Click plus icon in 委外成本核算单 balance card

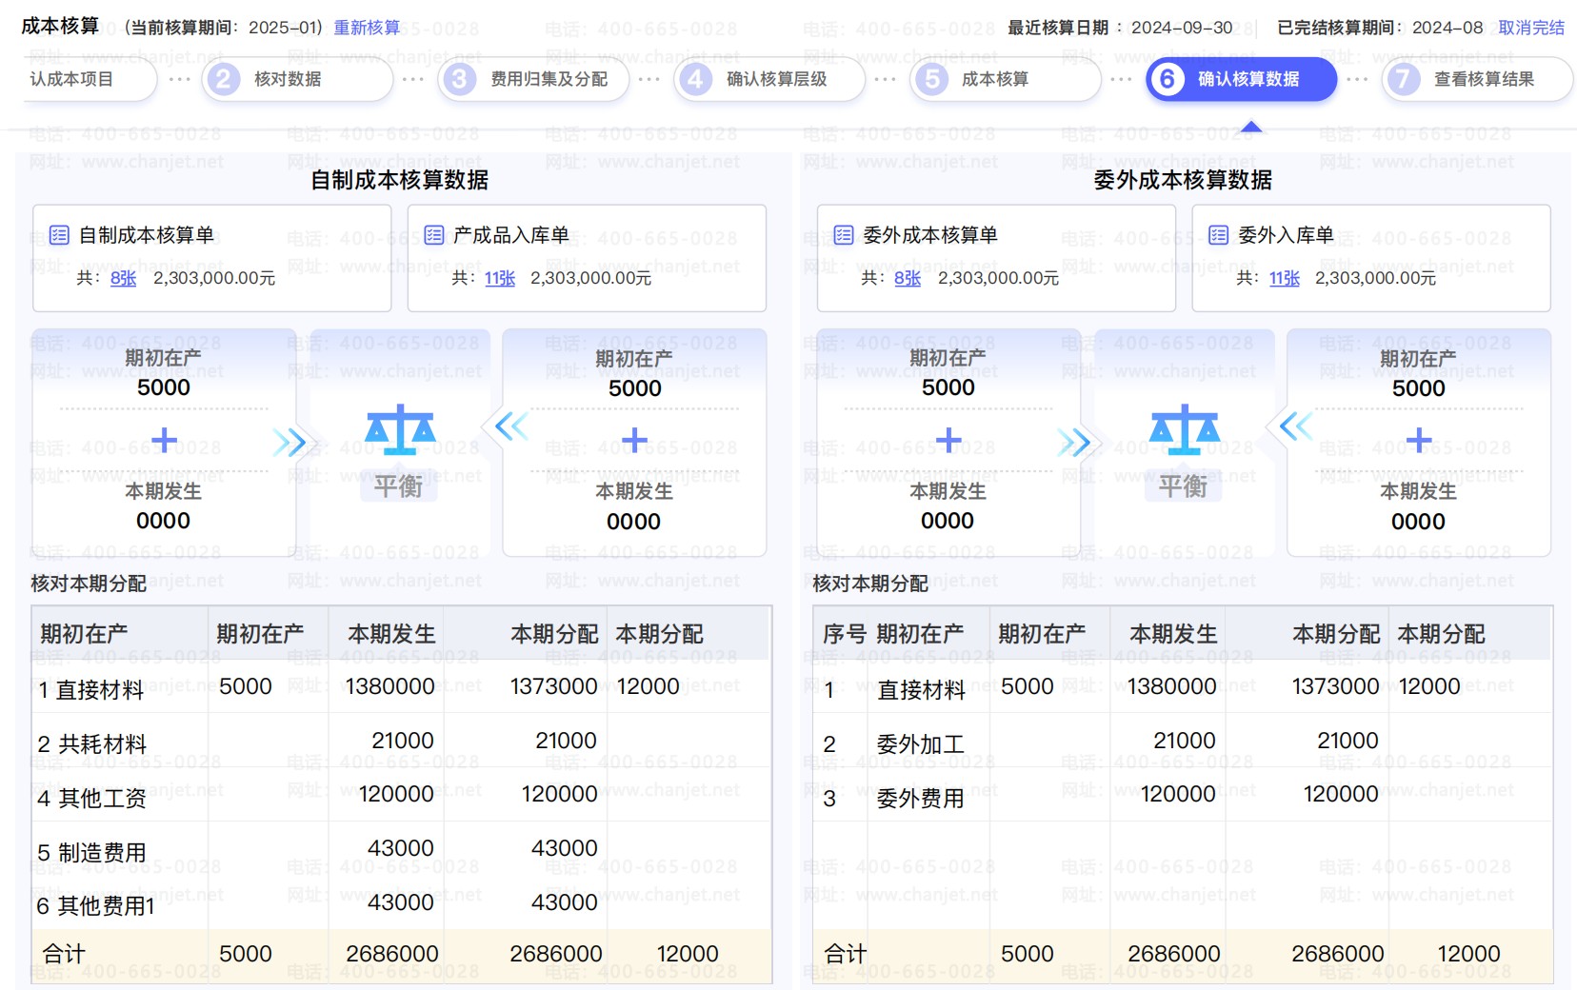(948, 440)
